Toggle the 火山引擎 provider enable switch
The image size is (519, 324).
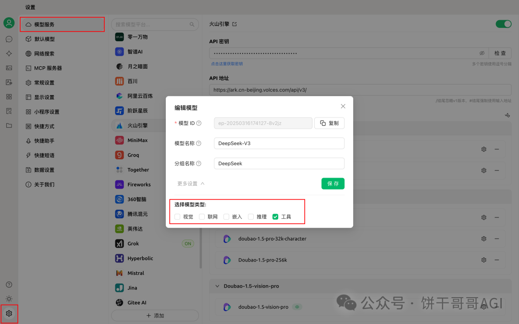coord(504,24)
